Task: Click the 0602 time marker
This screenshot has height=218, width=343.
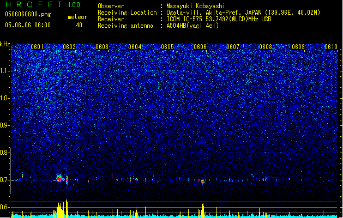Action: click(x=69, y=47)
